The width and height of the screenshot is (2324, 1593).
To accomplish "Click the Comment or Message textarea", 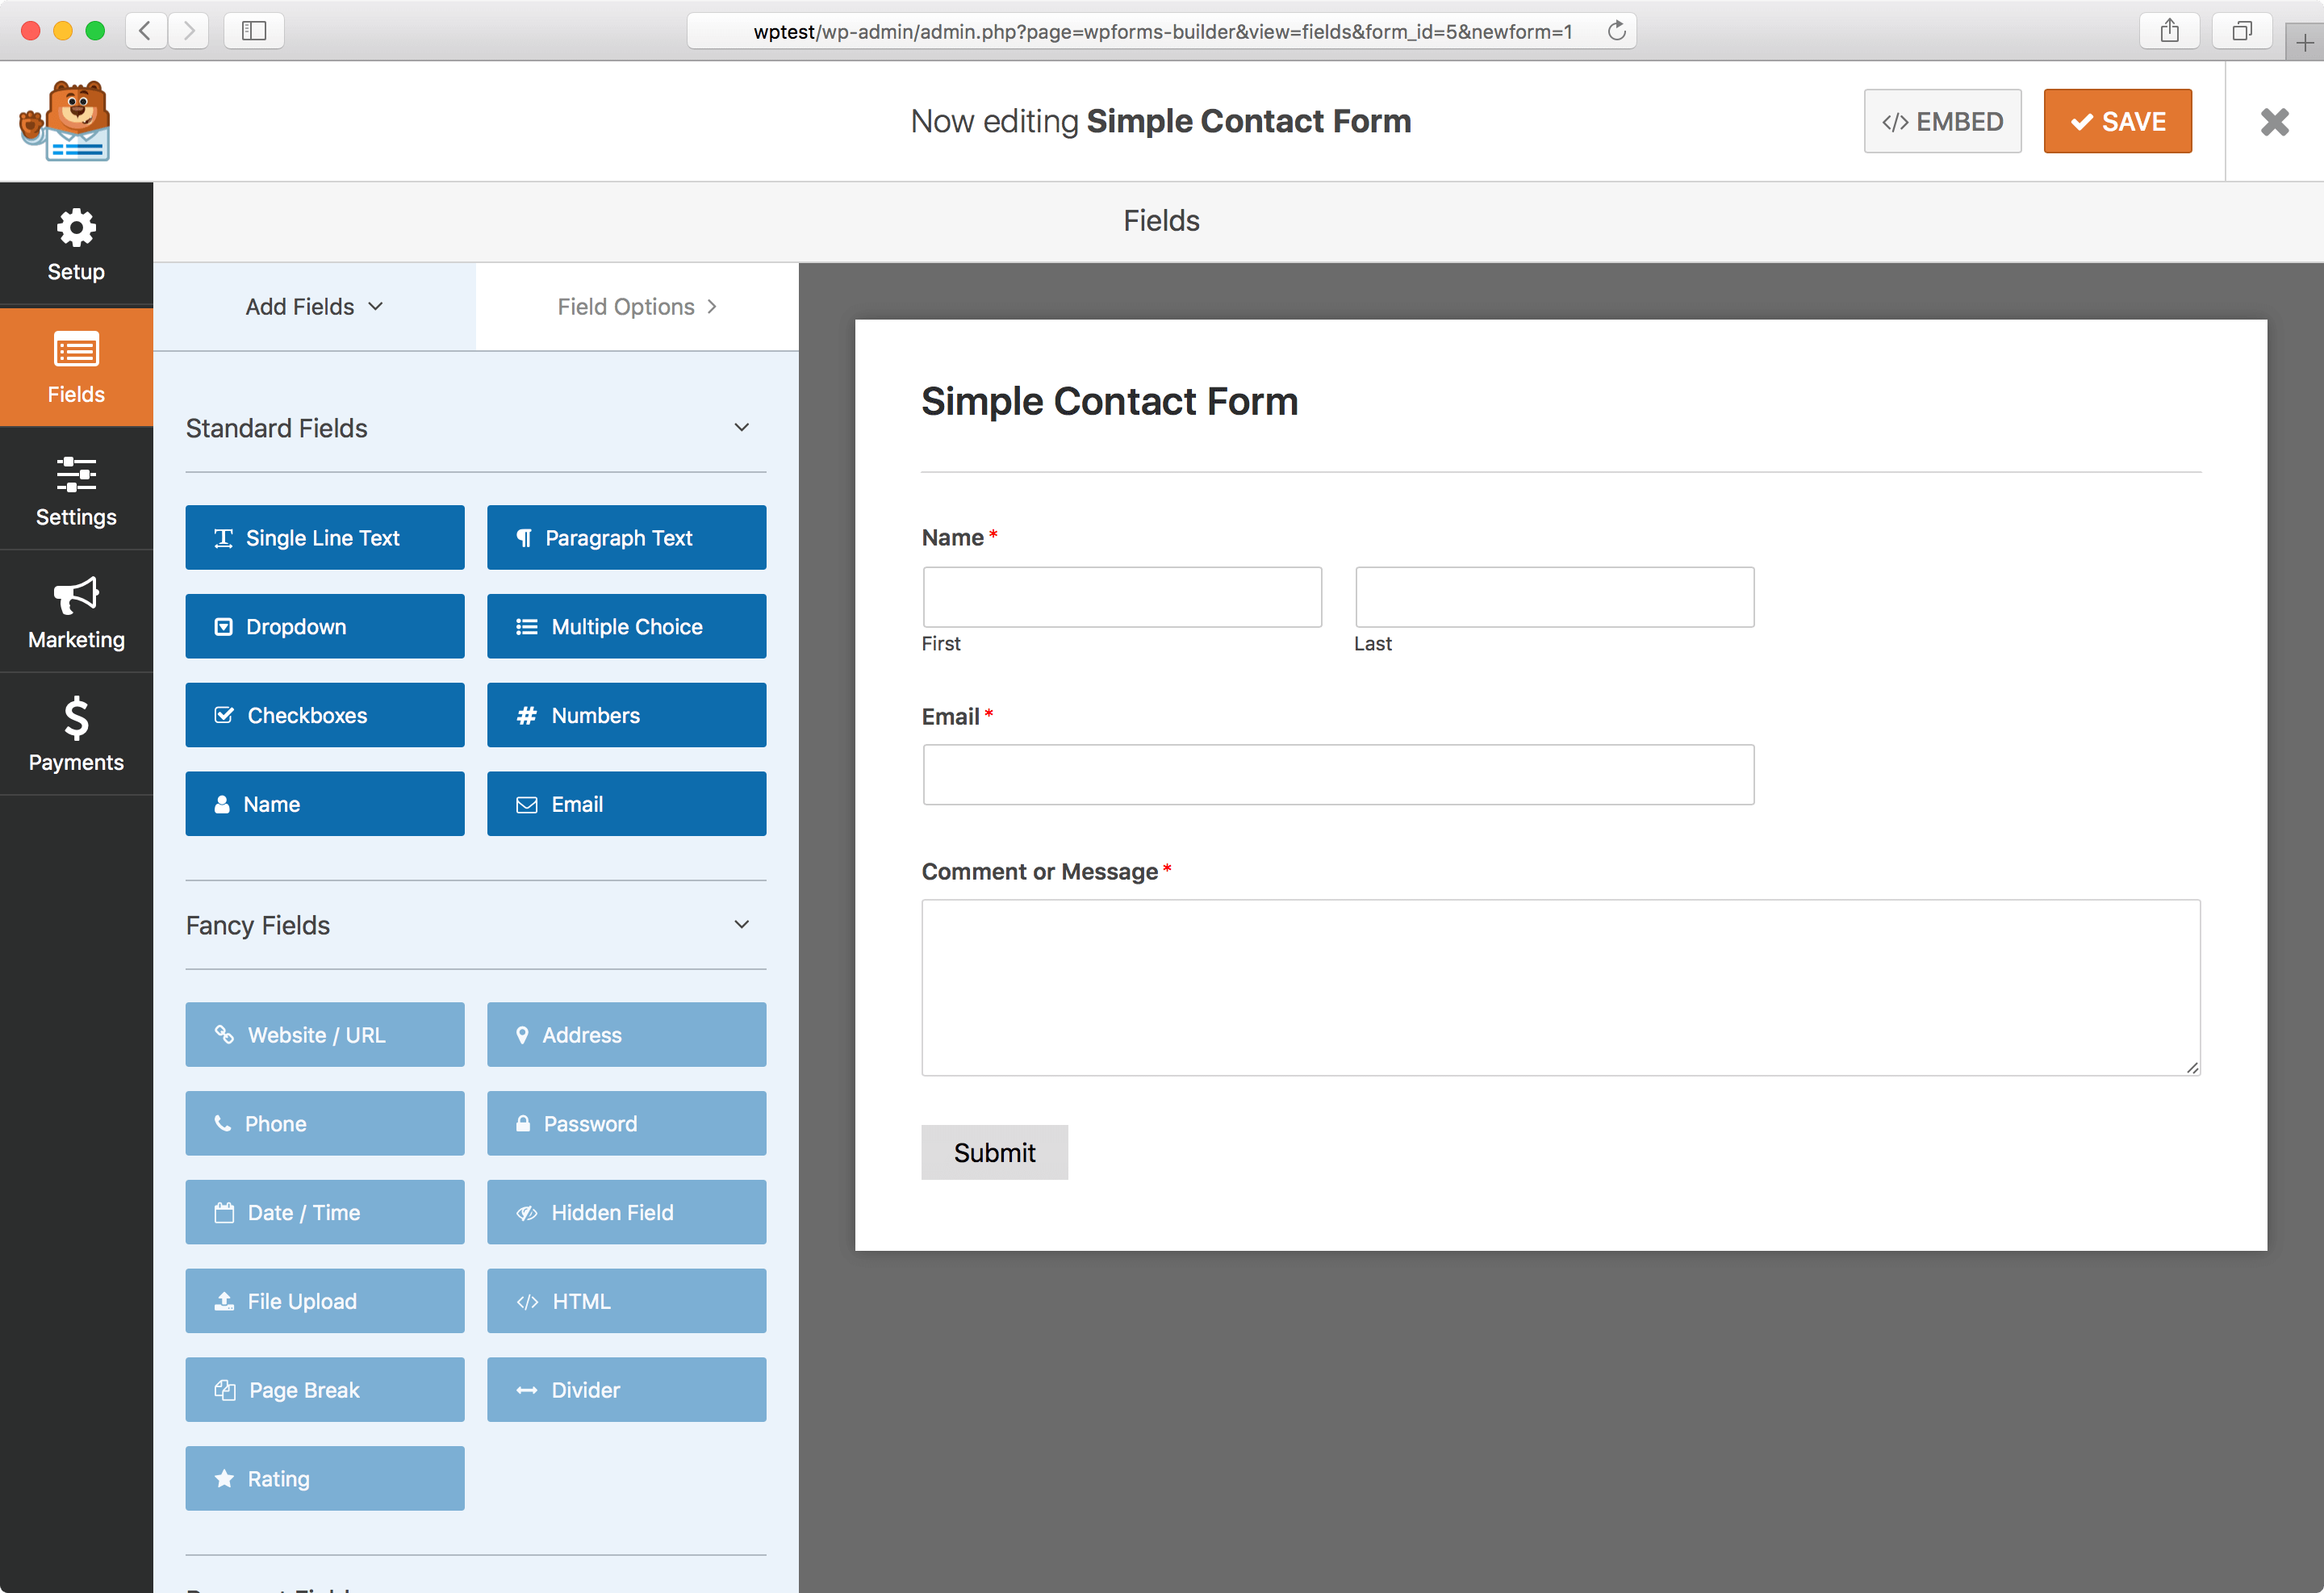I will tap(1560, 987).
